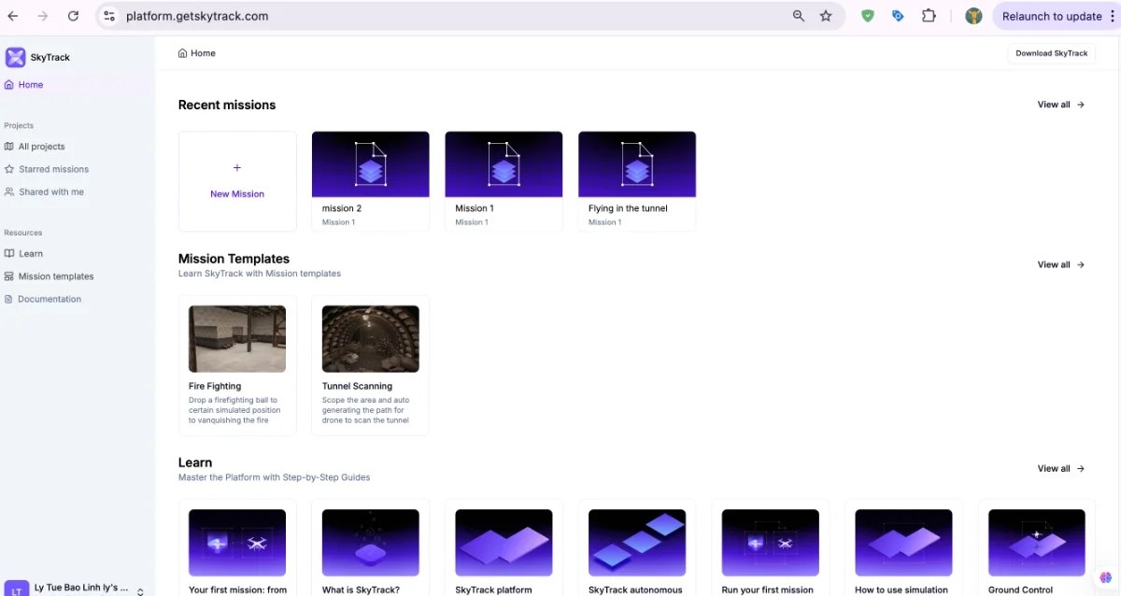Click the 'Fire Fighting' template title

click(x=215, y=386)
